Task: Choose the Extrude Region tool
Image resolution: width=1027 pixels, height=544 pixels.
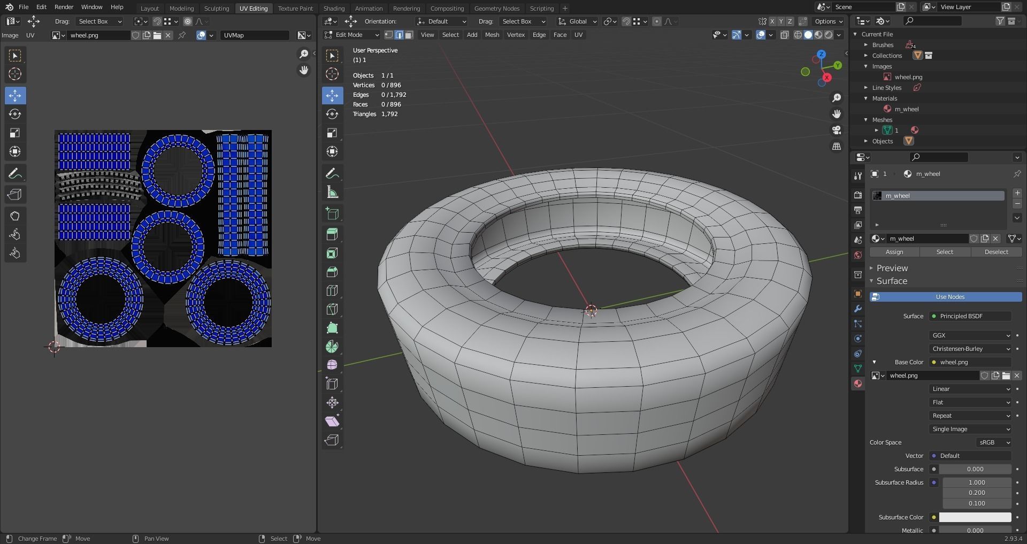Action: pyautogui.click(x=332, y=234)
